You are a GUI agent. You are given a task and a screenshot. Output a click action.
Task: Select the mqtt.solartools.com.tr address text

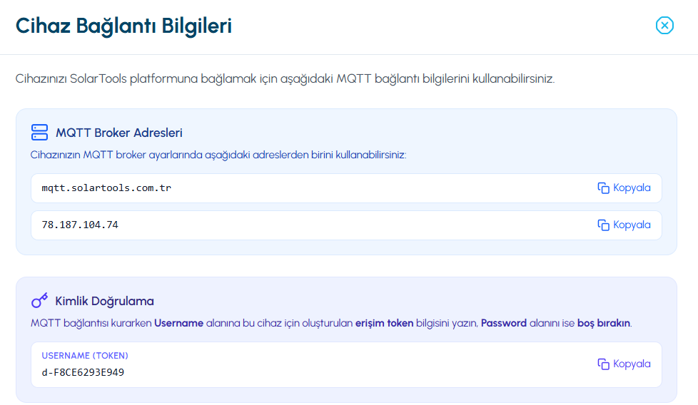(x=106, y=188)
